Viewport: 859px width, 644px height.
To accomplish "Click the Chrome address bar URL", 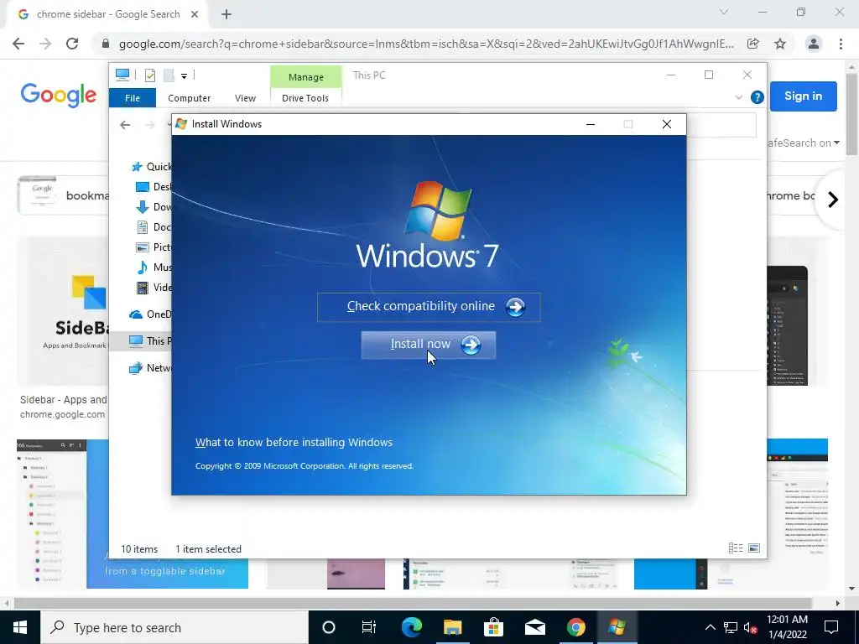I will [x=425, y=44].
